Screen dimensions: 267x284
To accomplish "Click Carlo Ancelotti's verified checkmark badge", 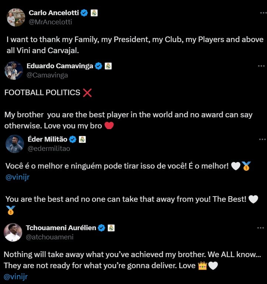I will click(x=84, y=13).
